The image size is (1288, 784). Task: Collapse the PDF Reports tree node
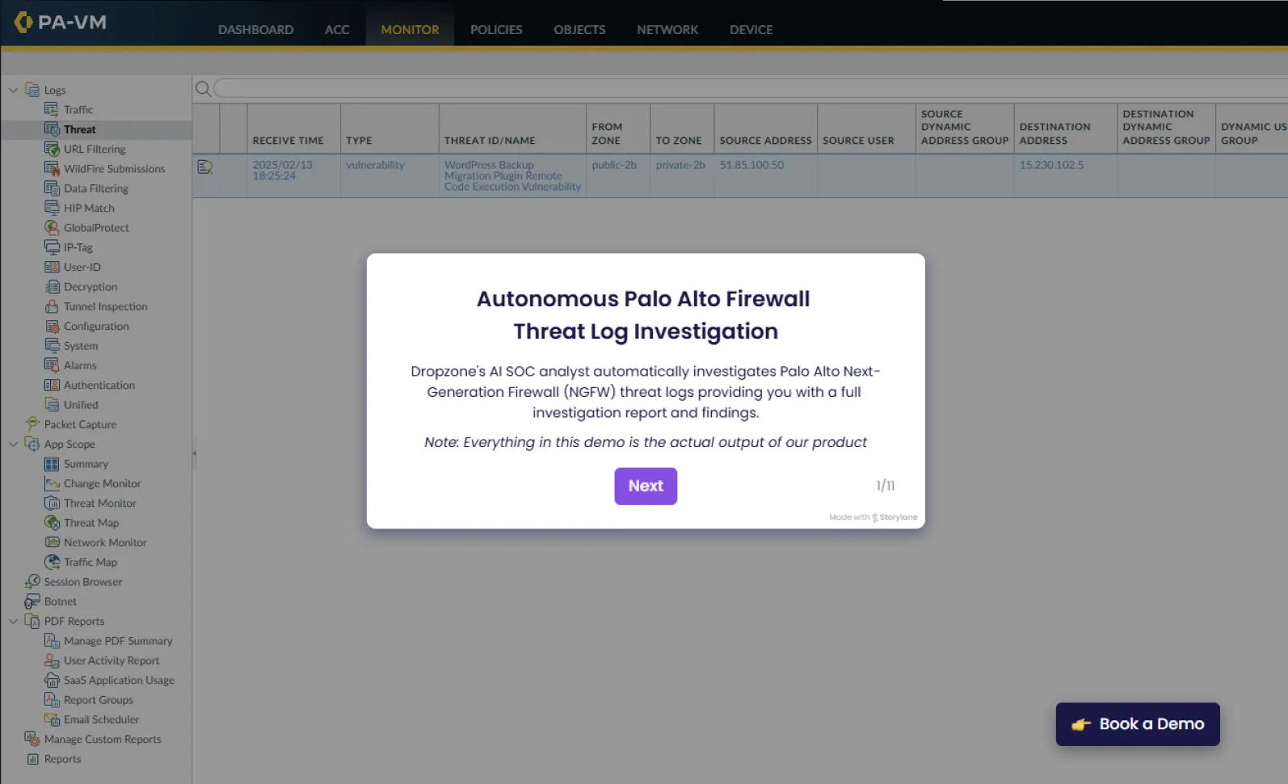point(13,621)
